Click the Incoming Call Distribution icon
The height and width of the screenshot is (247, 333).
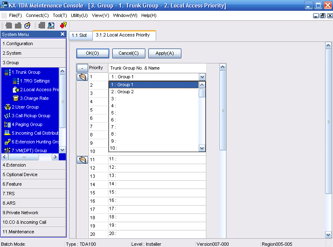tap(7, 133)
